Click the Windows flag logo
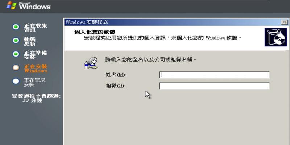The width and height of the screenshot is (290, 145). pos(12,5)
